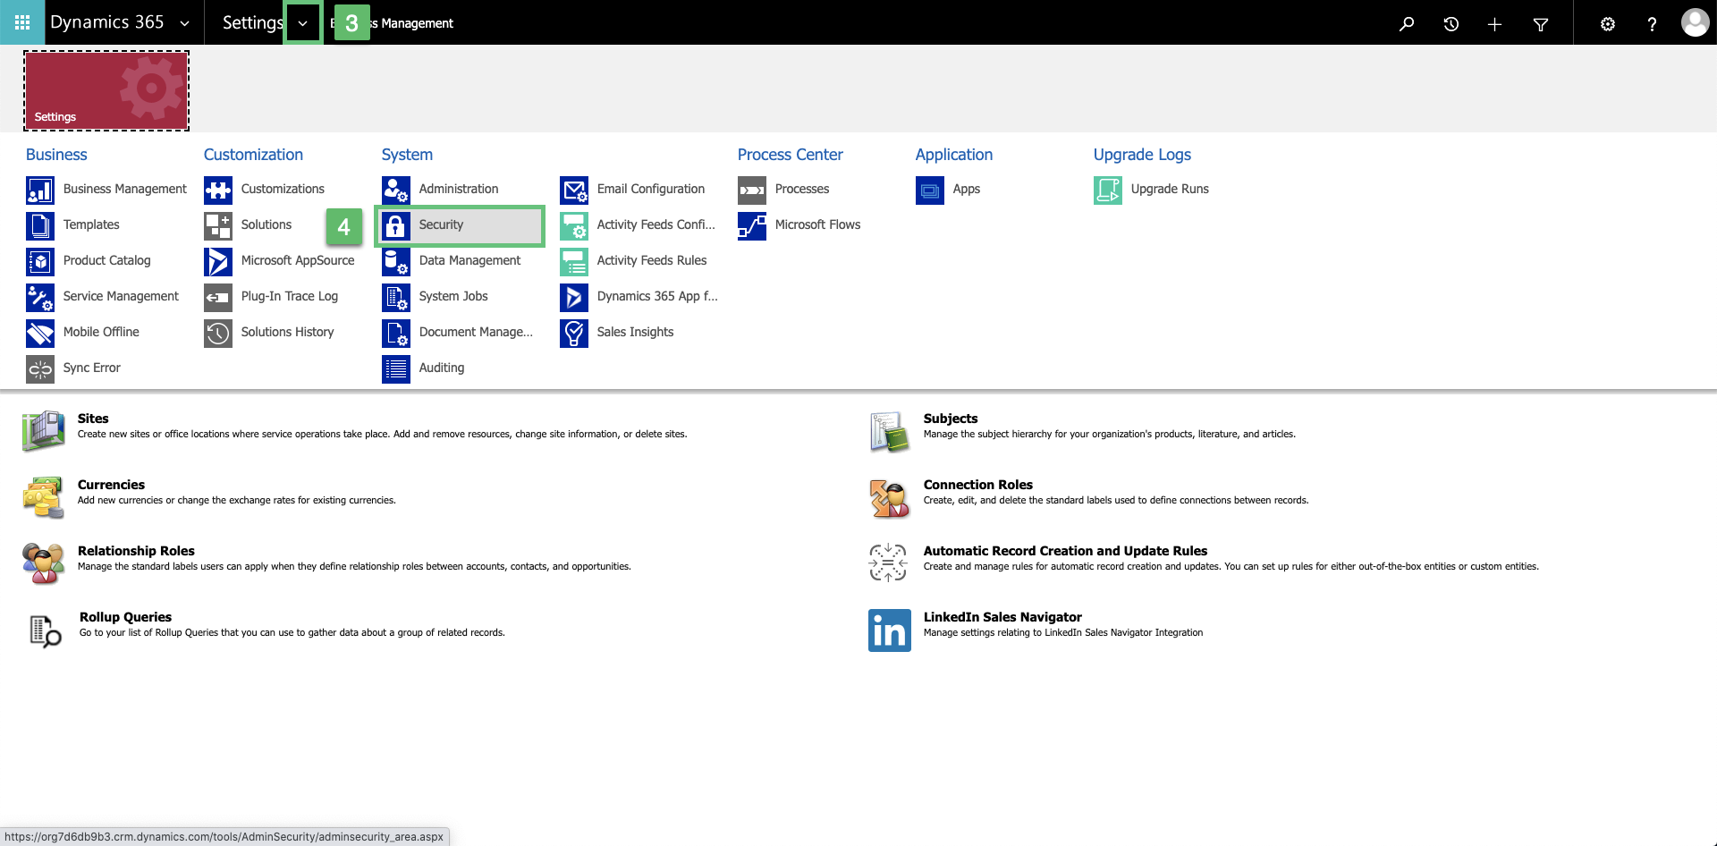Click the Administration icon
1717x846 pixels.
click(396, 190)
